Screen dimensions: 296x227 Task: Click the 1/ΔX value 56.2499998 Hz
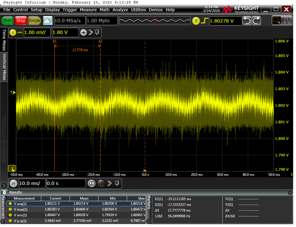click(x=179, y=216)
